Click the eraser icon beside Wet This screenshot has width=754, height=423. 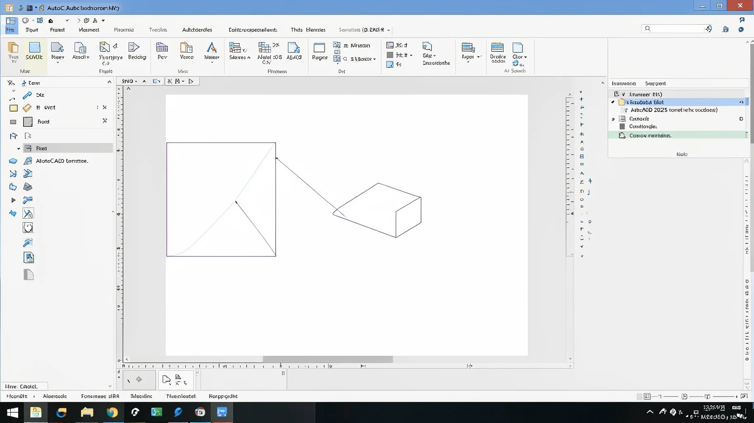pyautogui.click(x=27, y=108)
